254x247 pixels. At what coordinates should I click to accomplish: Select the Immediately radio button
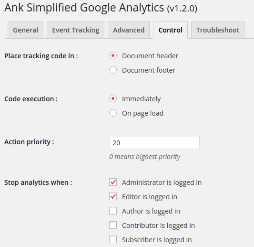[113, 98]
